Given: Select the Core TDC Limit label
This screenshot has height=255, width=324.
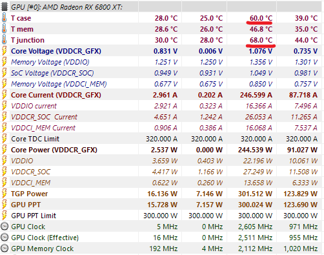Looking at the screenshot, I should 35,139.
